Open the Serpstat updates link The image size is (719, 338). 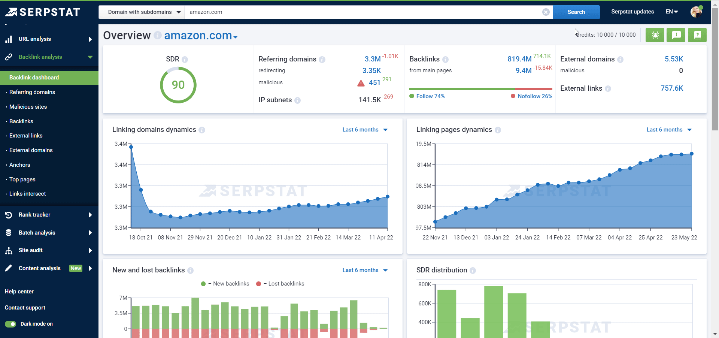[632, 12]
